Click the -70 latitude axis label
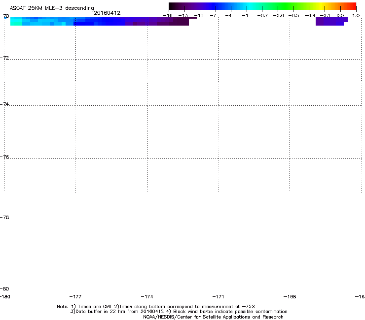Image resolution: width=365 pixels, height=320 pixels. pyautogui.click(x=4, y=16)
